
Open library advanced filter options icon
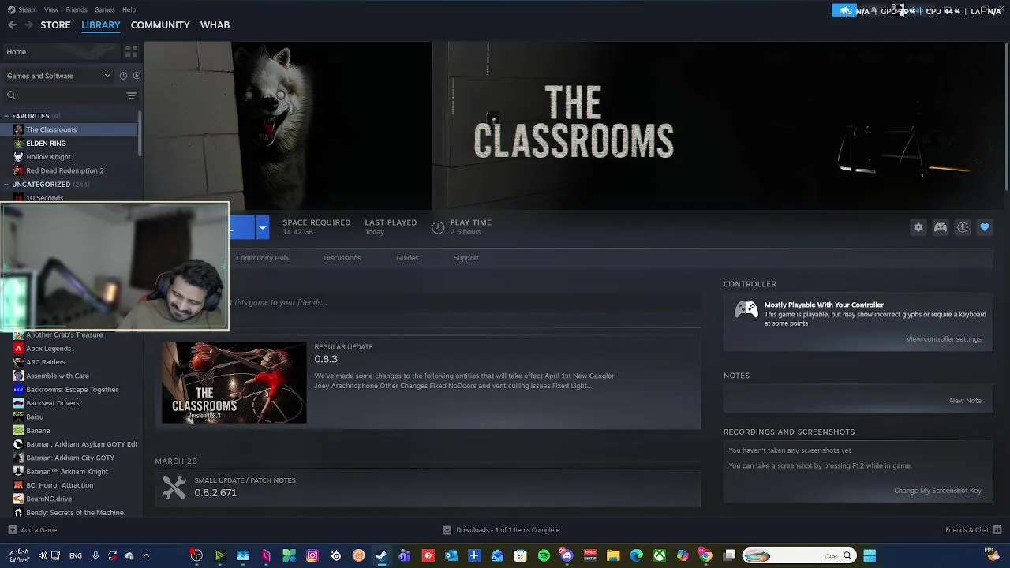coord(132,95)
